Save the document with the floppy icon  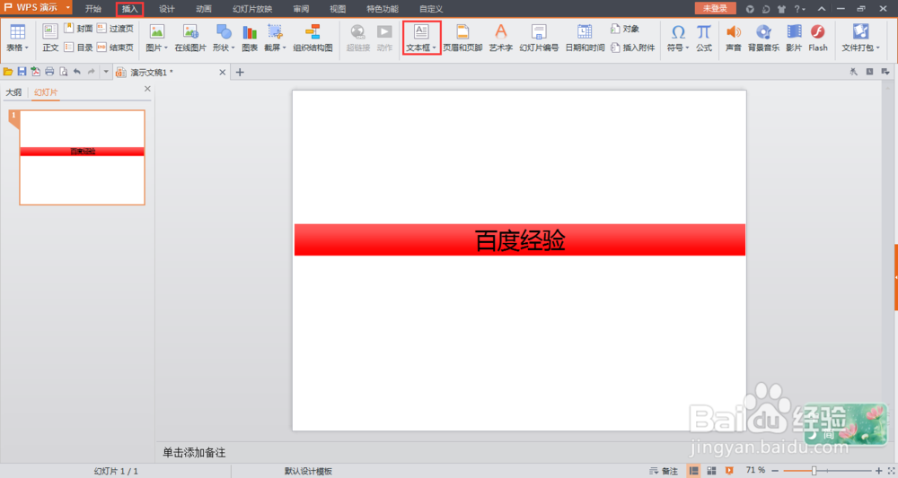tap(22, 72)
